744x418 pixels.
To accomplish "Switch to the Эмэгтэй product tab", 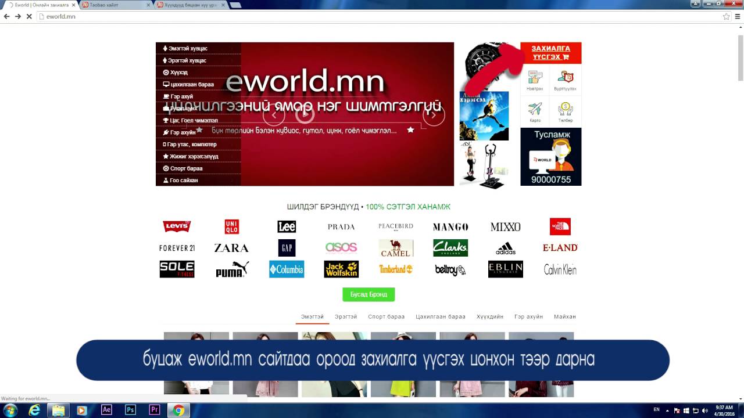I will (x=312, y=317).
